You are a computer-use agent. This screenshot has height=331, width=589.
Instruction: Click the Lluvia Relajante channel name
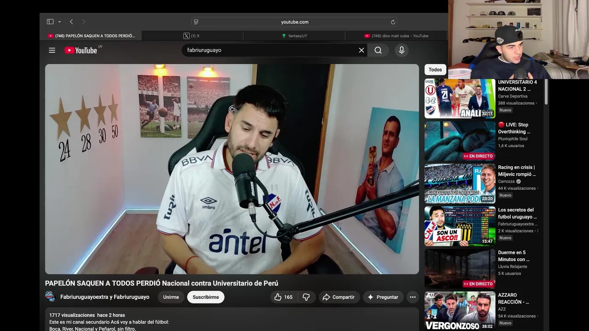[x=513, y=267]
